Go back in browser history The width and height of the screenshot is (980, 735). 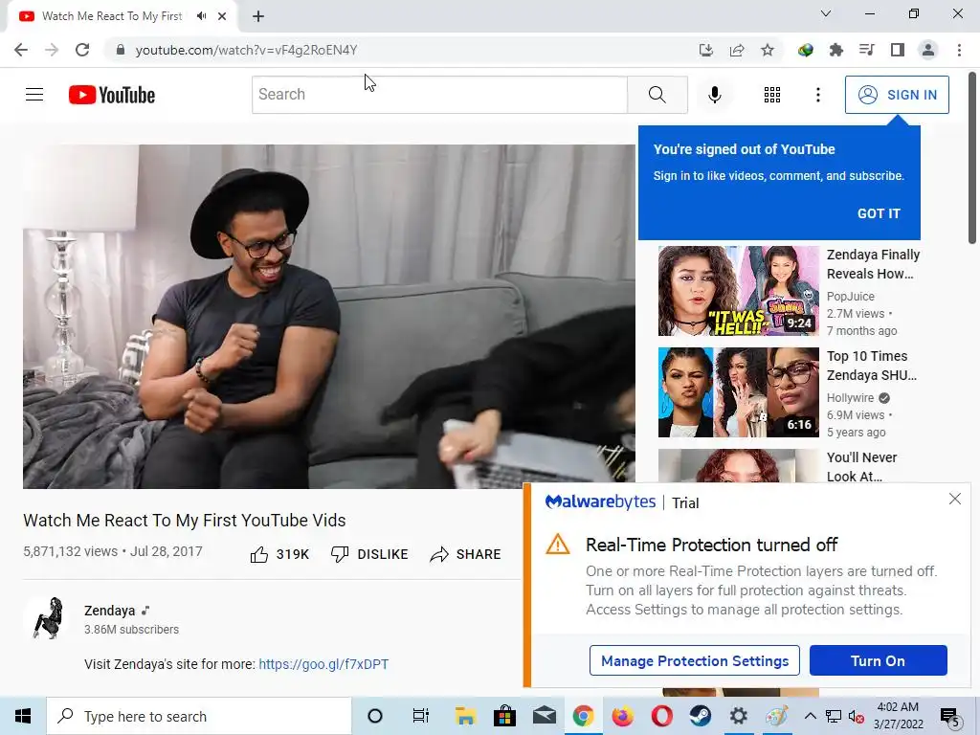click(x=21, y=50)
